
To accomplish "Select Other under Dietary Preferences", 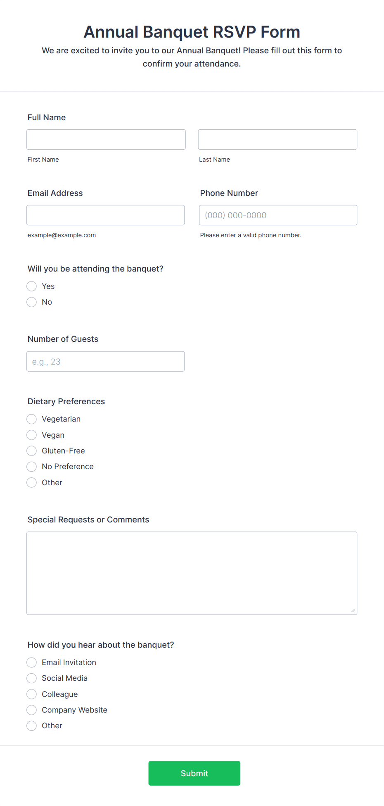I will coord(31,482).
